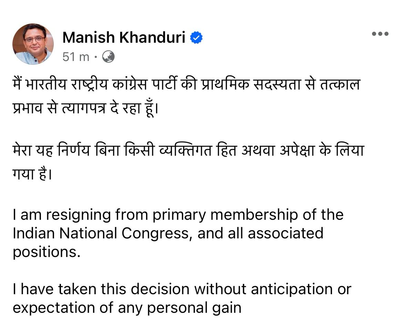Click the blue verified badge
This screenshot has width=403, height=319.
[196, 38]
